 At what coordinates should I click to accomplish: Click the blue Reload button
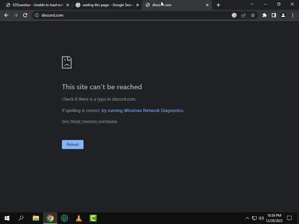(73, 145)
